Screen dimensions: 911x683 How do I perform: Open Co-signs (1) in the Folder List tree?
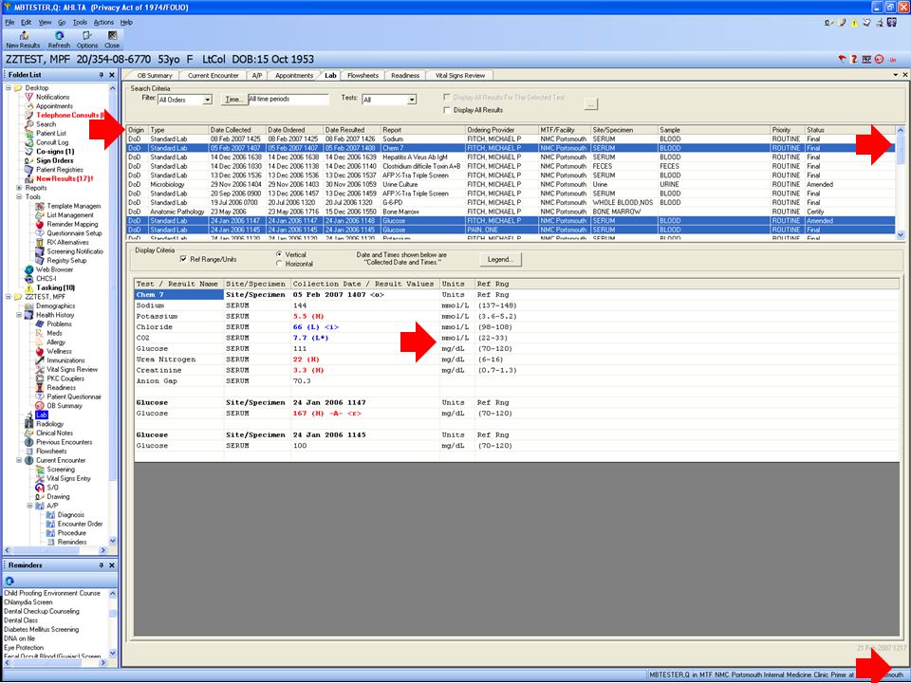pos(55,152)
